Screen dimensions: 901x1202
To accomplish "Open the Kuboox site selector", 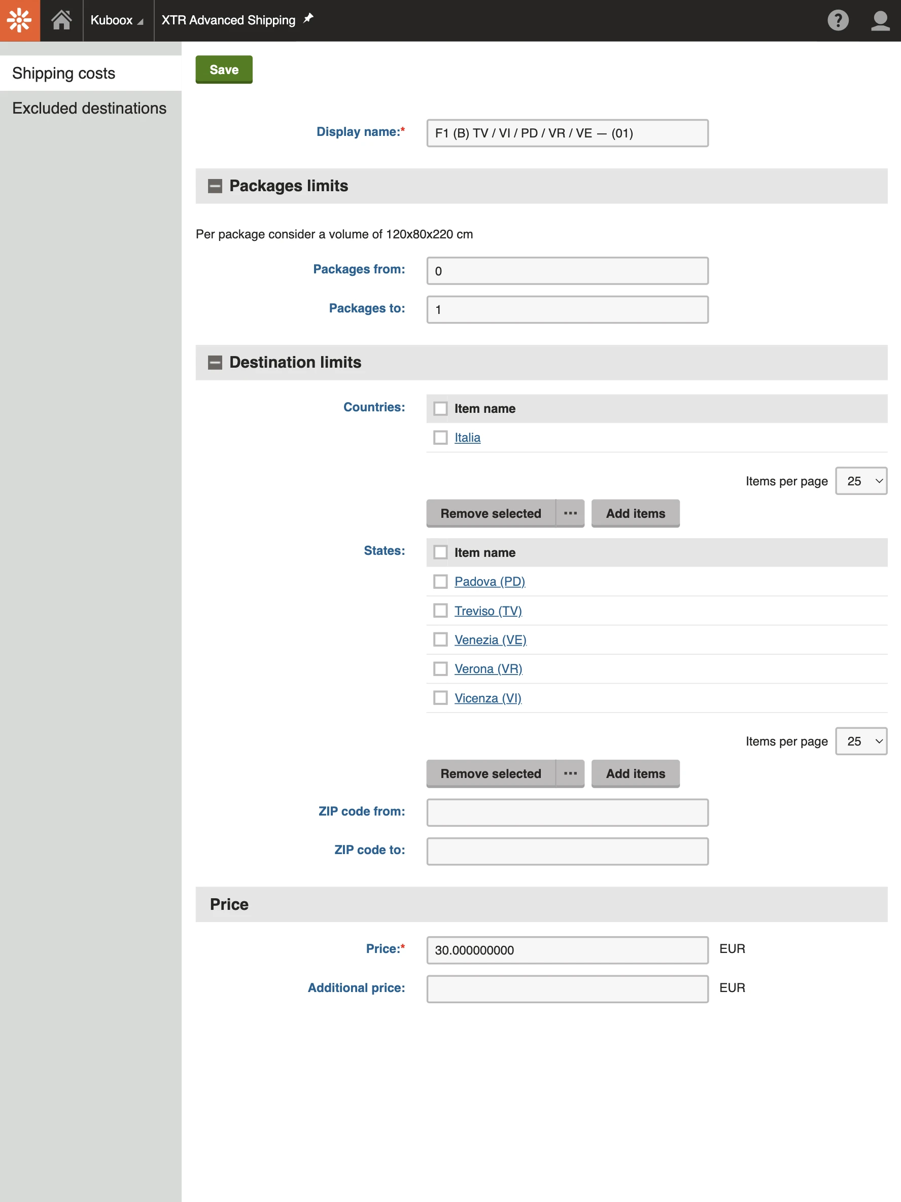I will point(117,20).
